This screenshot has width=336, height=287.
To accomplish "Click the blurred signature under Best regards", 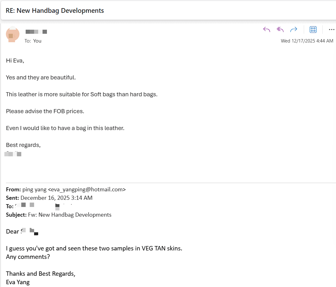I will click(x=13, y=154).
